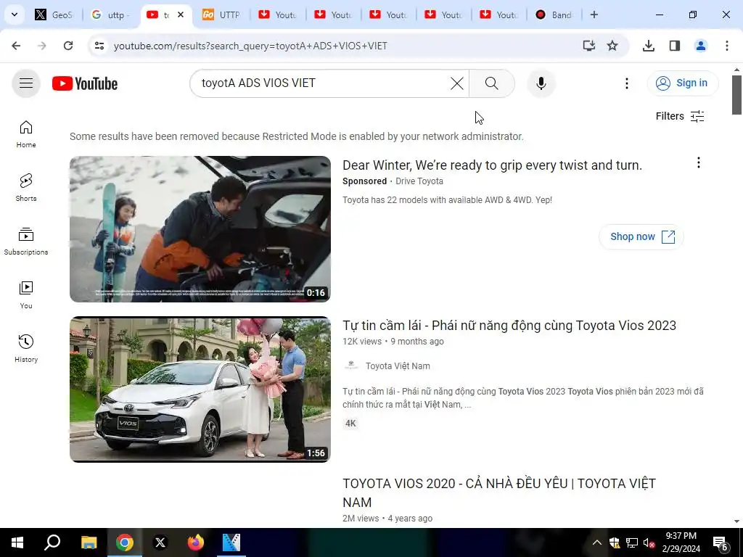Open YouTube settings three-dot menu
The width and height of the screenshot is (743, 557).
point(626,83)
